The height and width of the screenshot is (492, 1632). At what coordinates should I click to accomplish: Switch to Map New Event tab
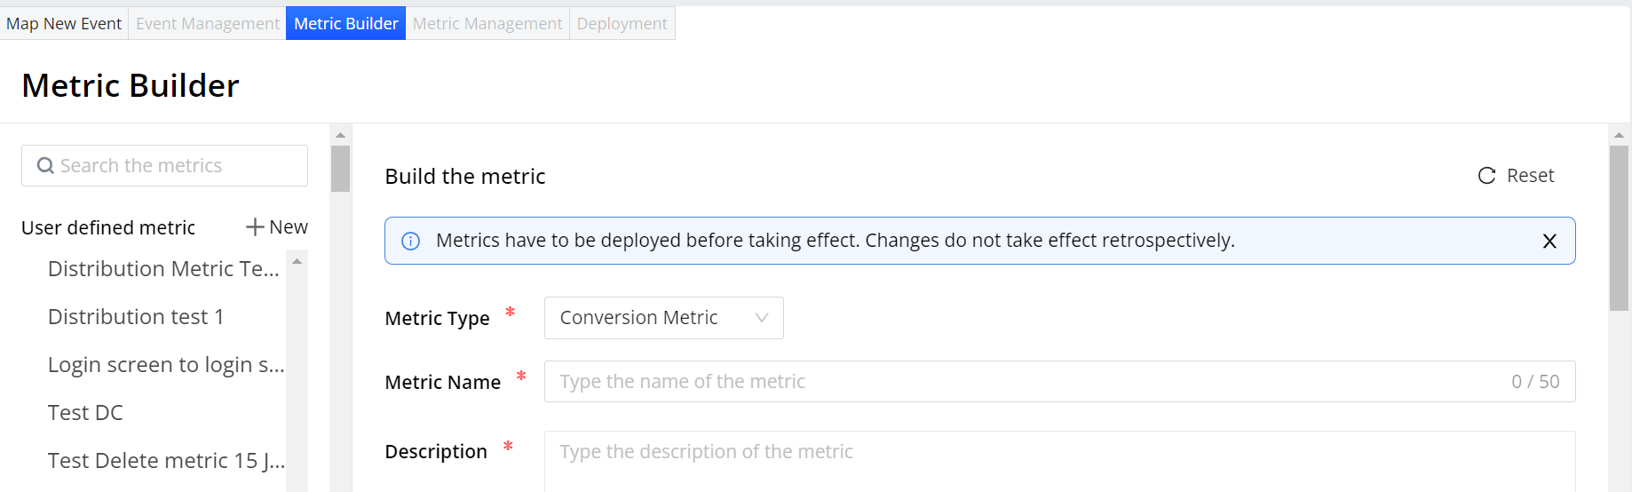(64, 24)
